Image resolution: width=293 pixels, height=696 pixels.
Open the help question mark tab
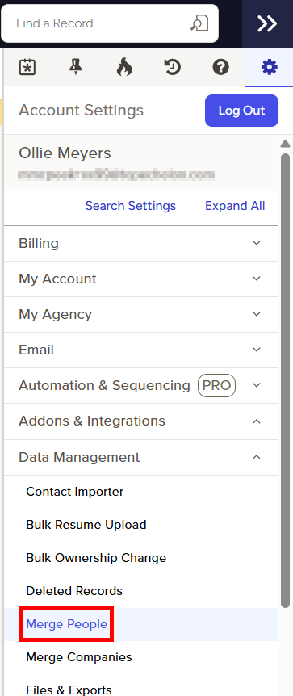[220, 68]
